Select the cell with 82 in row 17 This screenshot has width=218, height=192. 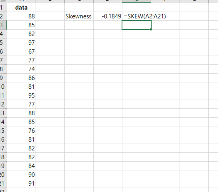(x=22, y=148)
